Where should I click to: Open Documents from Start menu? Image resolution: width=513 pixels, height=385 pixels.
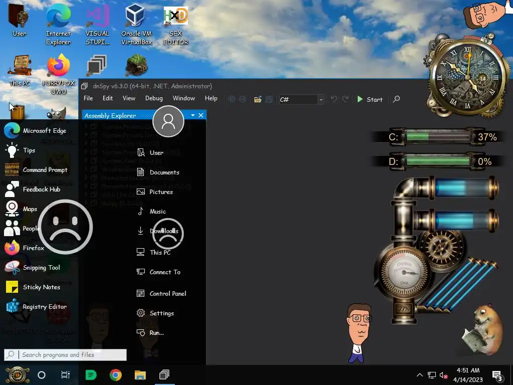coord(158,172)
